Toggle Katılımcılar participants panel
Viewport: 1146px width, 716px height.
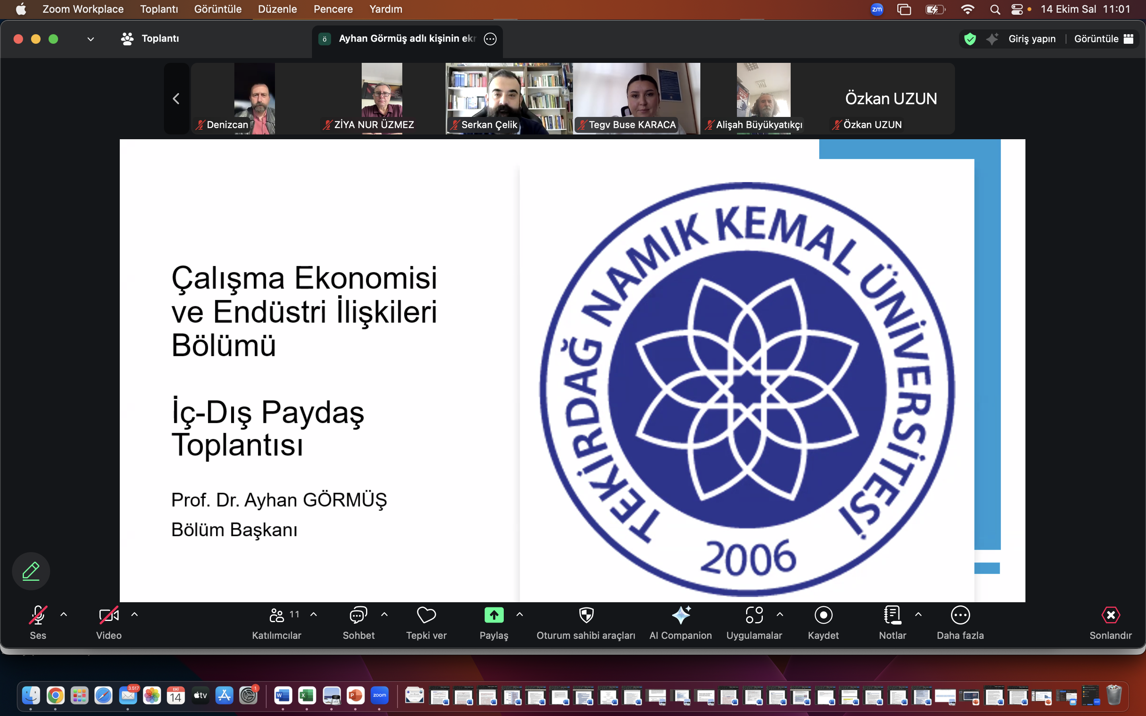click(277, 616)
